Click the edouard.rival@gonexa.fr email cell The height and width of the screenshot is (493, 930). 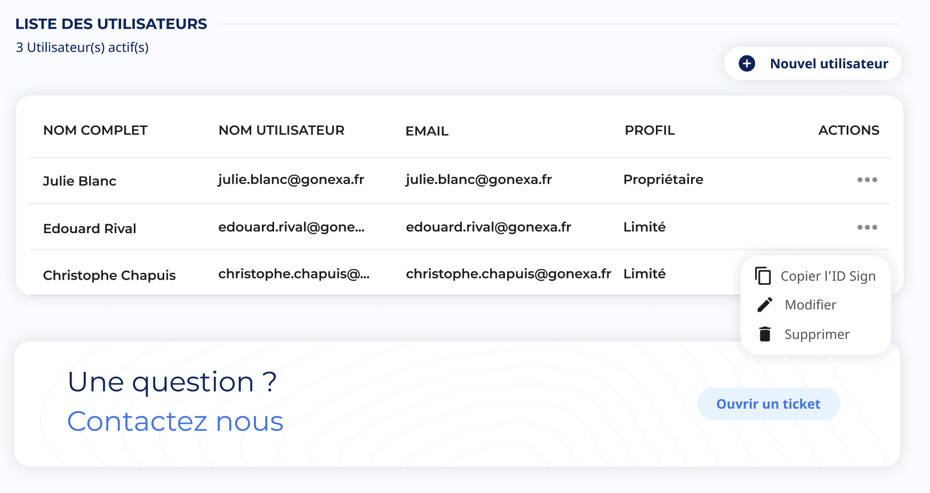488,227
